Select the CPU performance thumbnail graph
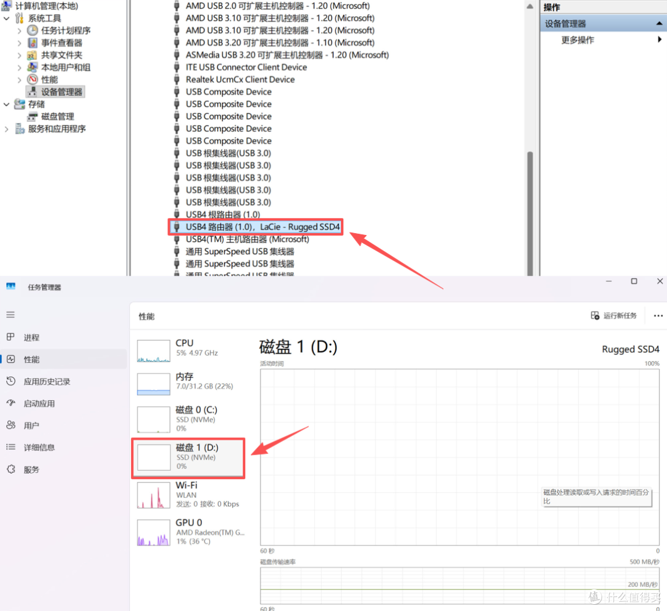Image resolution: width=667 pixels, height=611 pixels. [x=154, y=351]
